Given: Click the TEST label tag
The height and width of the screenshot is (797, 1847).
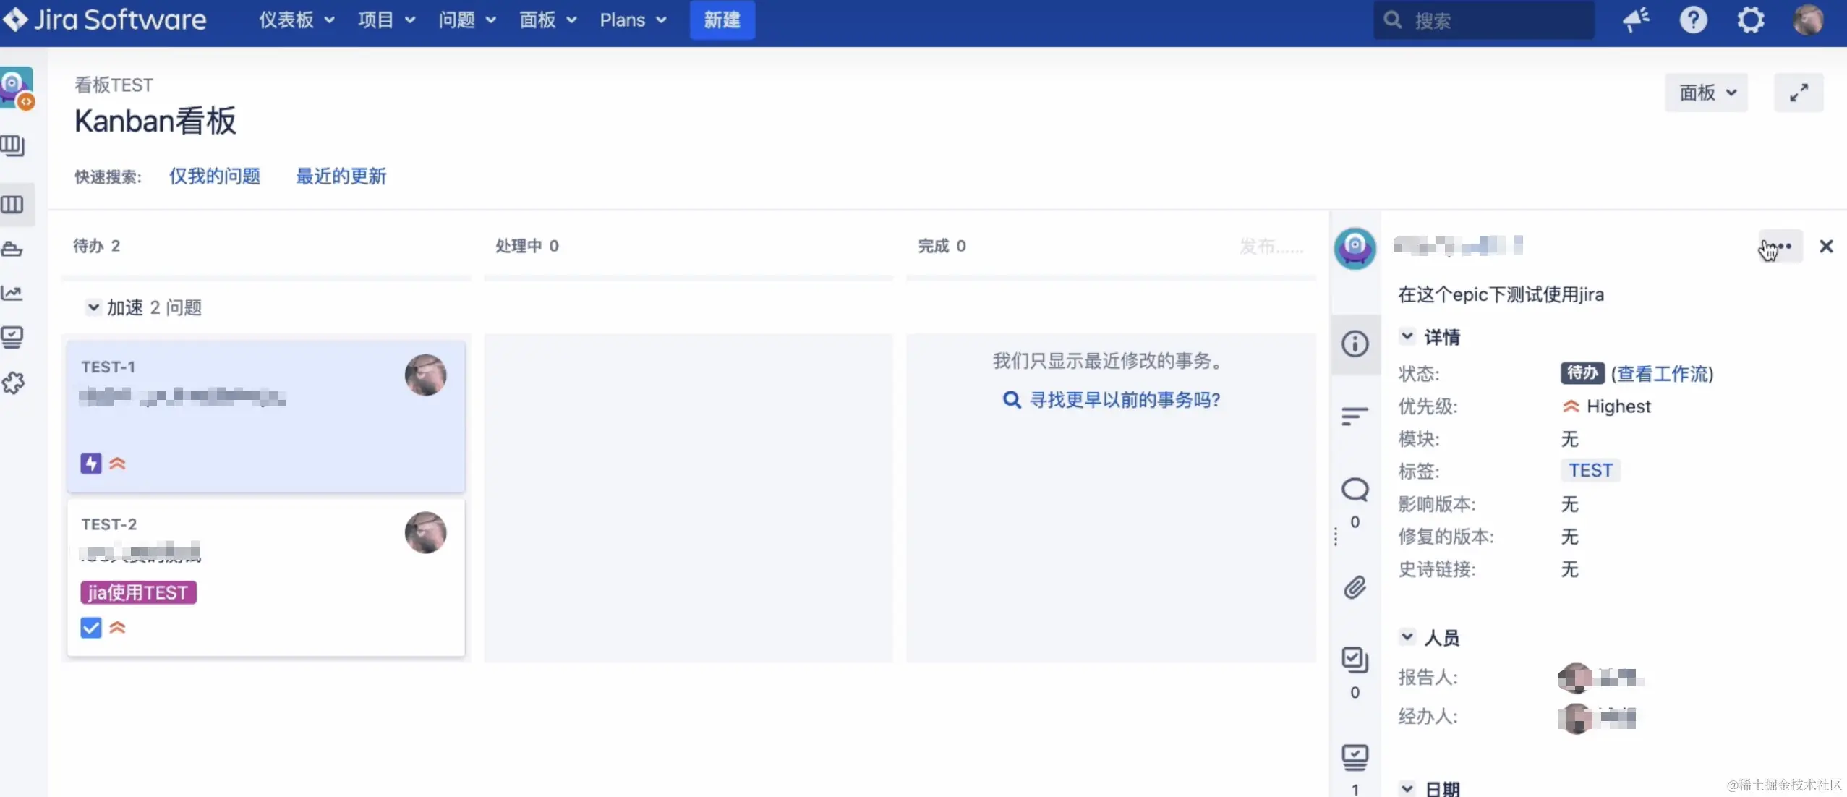Looking at the screenshot, I should coord(1590,471).
